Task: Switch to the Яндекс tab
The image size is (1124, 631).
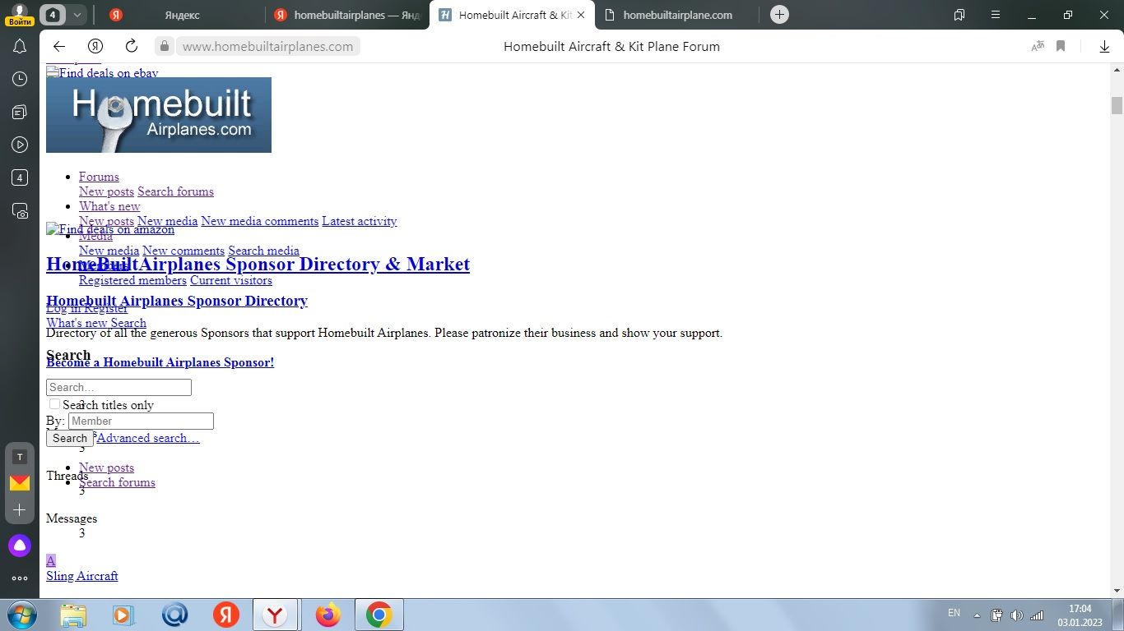Action: click(x=181, y=15)
